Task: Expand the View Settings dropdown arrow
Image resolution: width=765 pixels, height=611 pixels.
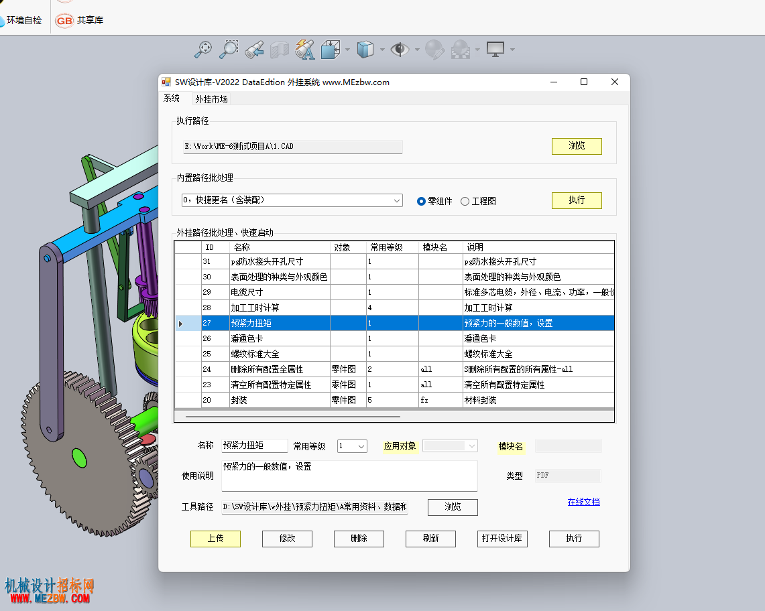Action: click(x=512, y=50)
